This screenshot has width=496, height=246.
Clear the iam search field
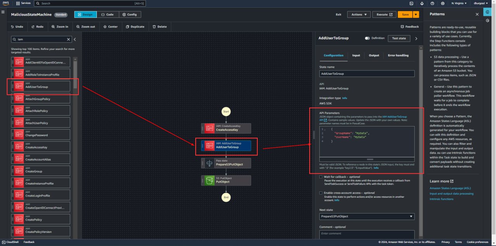point(69,39)
